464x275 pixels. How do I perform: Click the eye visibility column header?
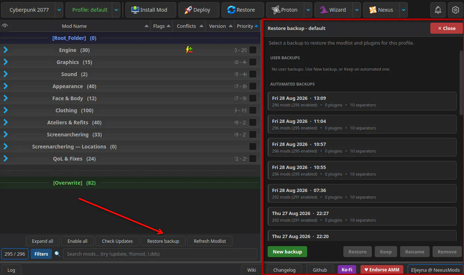[x=5, y=26]
